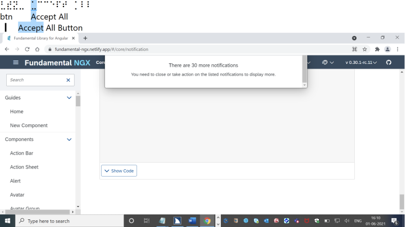The width and height of the screenshot is (405, 227).
Task: Open the browser home page
Action: pos(37,49)
